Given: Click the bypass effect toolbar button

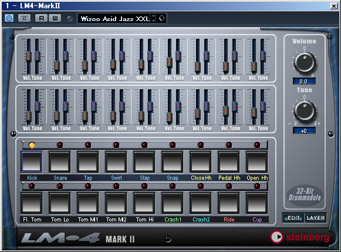Looking at the screenshot, I should (x=24, y=18).
